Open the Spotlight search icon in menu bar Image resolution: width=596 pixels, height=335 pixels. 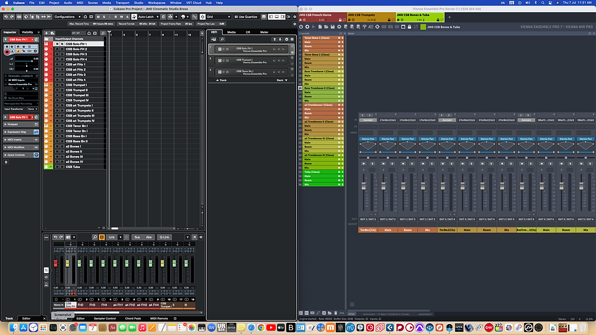pyautogui.click(x=542, y=2)
